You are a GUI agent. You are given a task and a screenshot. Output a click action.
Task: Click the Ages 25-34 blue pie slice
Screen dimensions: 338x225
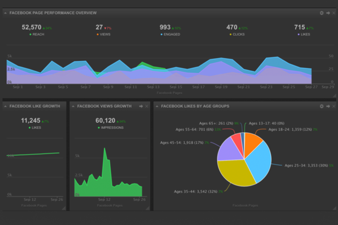point(260,162)
